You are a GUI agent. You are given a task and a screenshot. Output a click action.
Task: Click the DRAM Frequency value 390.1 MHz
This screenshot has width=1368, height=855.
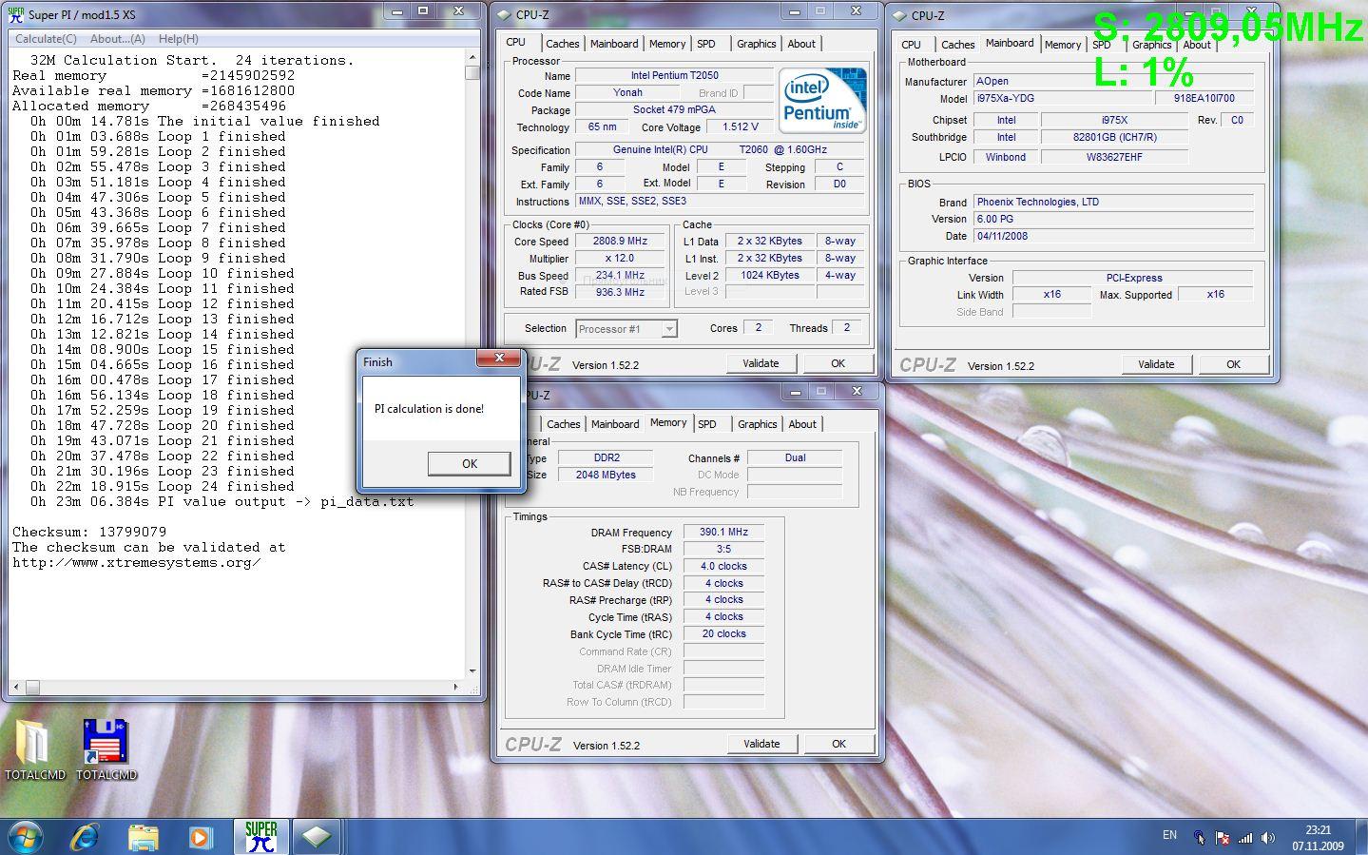point(723,533)
